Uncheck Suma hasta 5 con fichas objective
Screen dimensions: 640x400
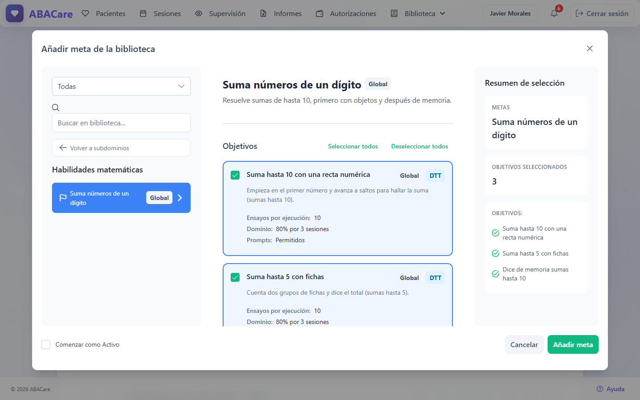(235, 277)
